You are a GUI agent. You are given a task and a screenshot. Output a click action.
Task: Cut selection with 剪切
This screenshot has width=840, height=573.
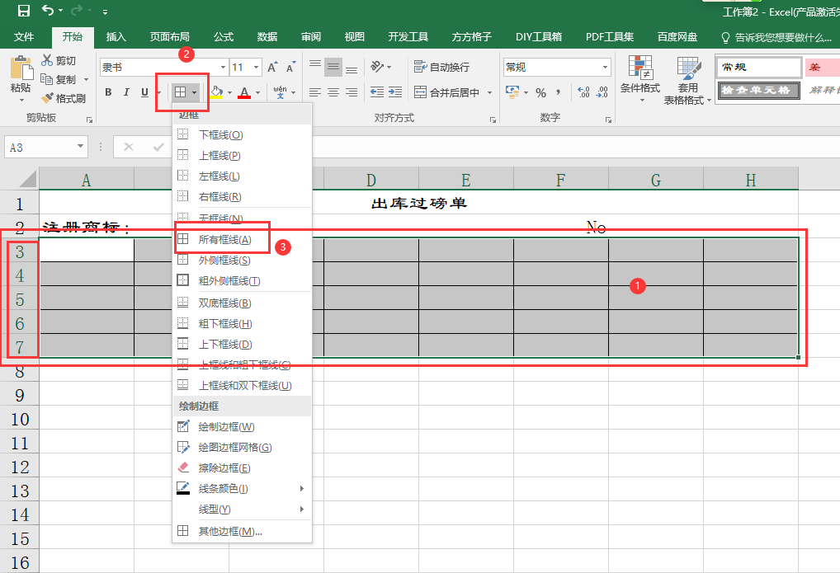(x=59, y=60)
